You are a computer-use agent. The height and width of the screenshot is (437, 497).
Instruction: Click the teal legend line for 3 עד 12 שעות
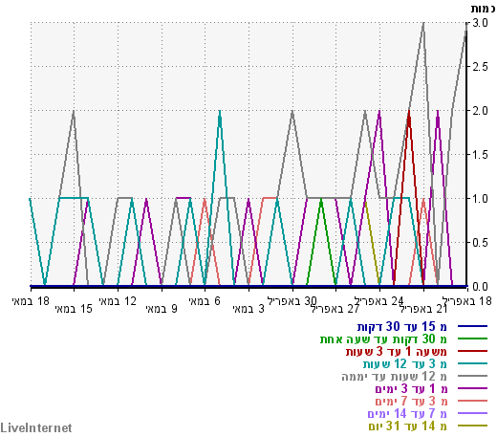(472, 363)
